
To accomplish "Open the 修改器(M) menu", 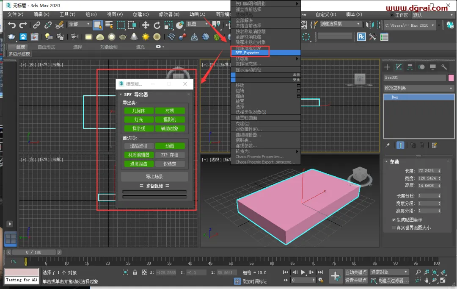I will (x=169, y=14).
